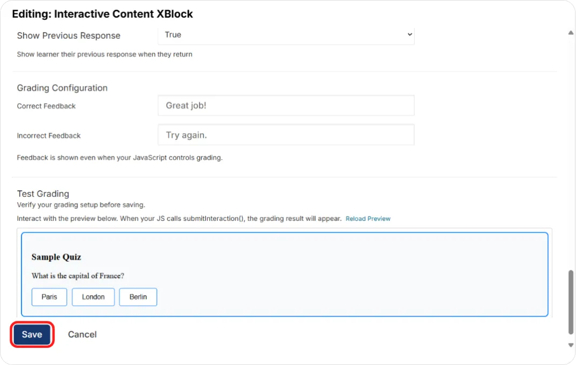
Task: Click the 'Sample Quiz' title in preview
Action: (56, 257)
